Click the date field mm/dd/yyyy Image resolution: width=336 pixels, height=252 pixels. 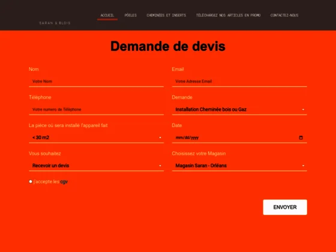click(x=239, y=137)
